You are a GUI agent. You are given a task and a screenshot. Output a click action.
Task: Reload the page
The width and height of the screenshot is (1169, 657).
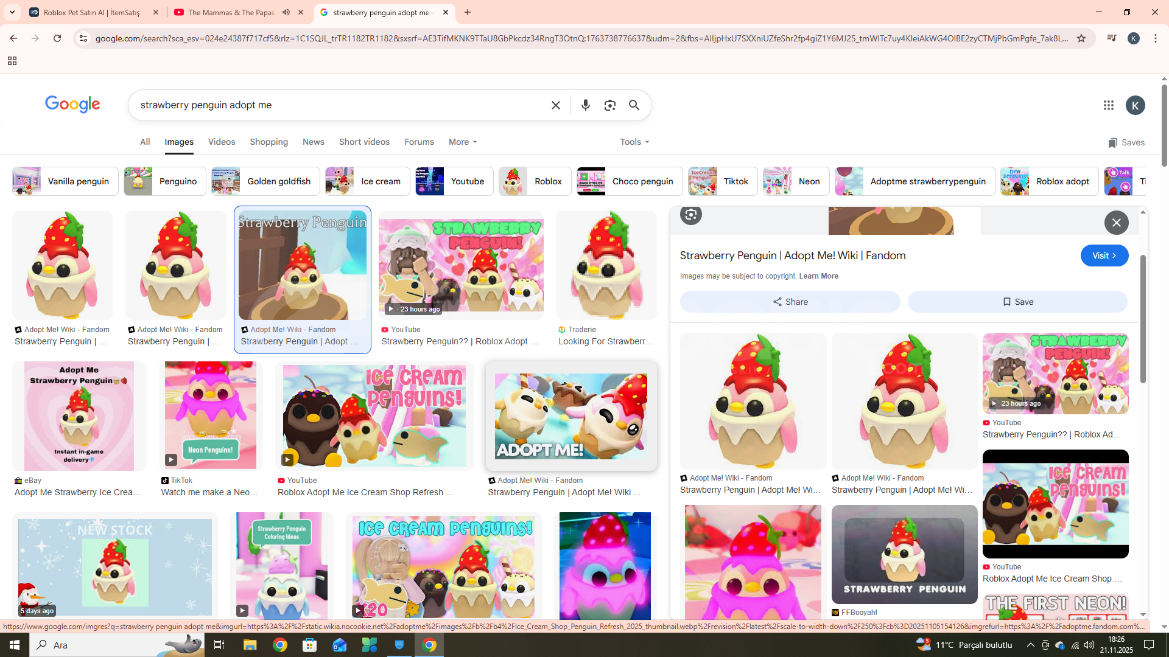[57, 38]
